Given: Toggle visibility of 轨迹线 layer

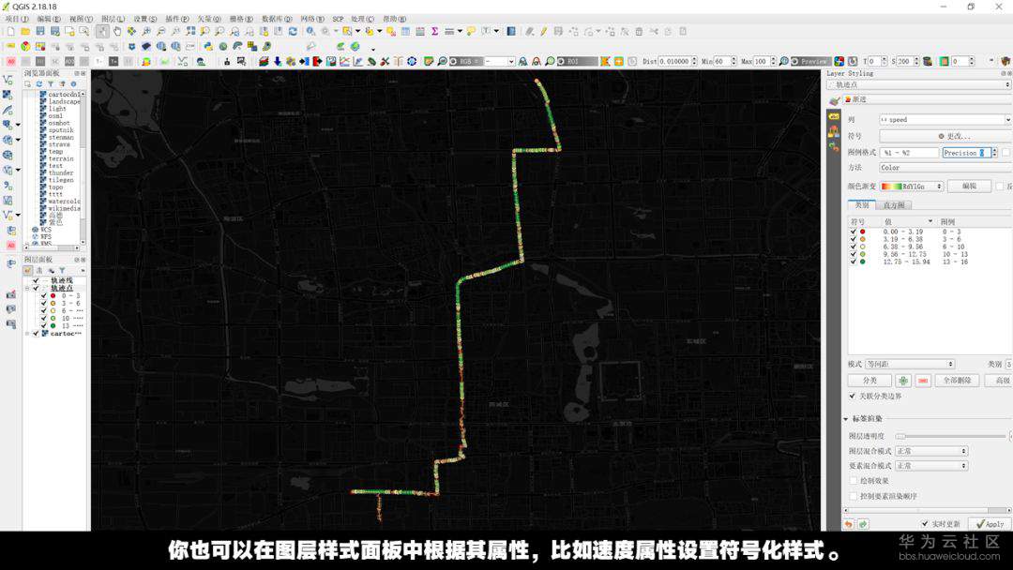Looking at the screenshot, I should pos(37,281).
